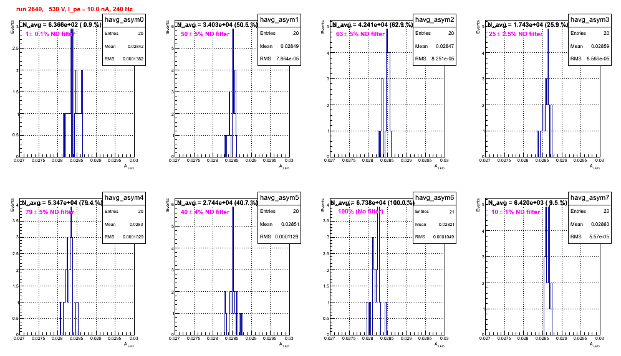Image resolution: width=621 pixels, height=356 pixels.
Task: Select the havg_asym4 stats box title
Action: click(124, 198)
